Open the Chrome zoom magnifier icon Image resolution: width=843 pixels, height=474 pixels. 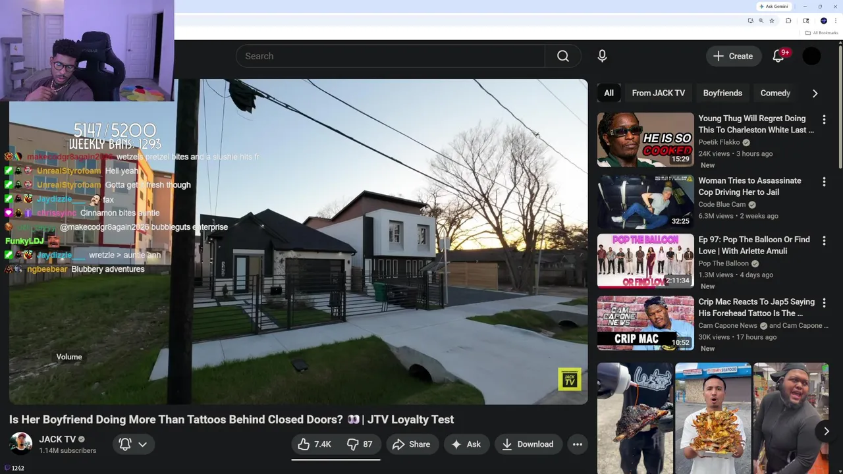[761, 20]
